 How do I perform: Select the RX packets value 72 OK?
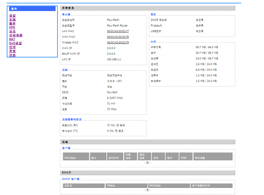pyautogui.click(x=116, y=125)
